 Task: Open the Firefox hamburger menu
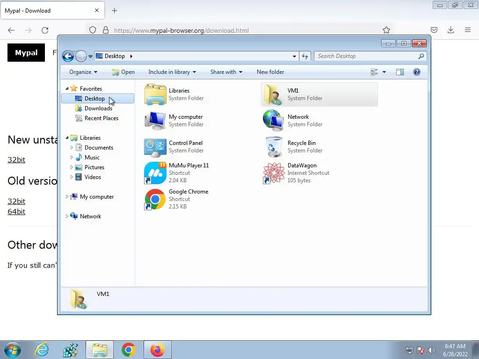(x=468, y=30)
